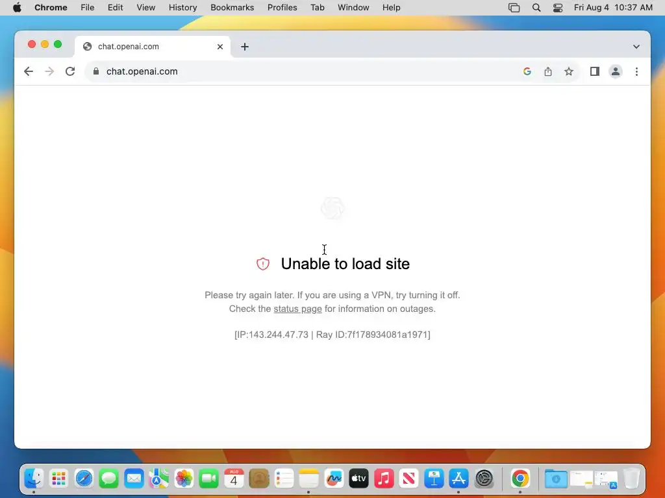Open Maps from the Dock
This screenshot has height=498, width=665.
pyautogui.click(x=159, y=479)
